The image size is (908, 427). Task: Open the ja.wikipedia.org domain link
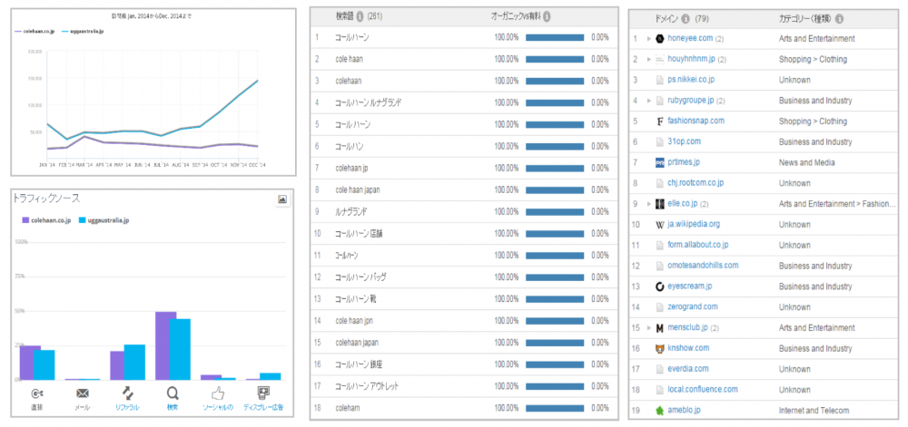694,224
